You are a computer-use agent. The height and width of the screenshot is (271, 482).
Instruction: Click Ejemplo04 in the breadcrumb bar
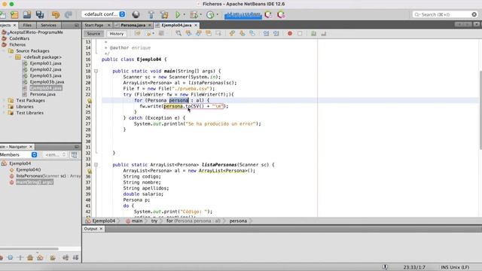[x=103, y=221]
